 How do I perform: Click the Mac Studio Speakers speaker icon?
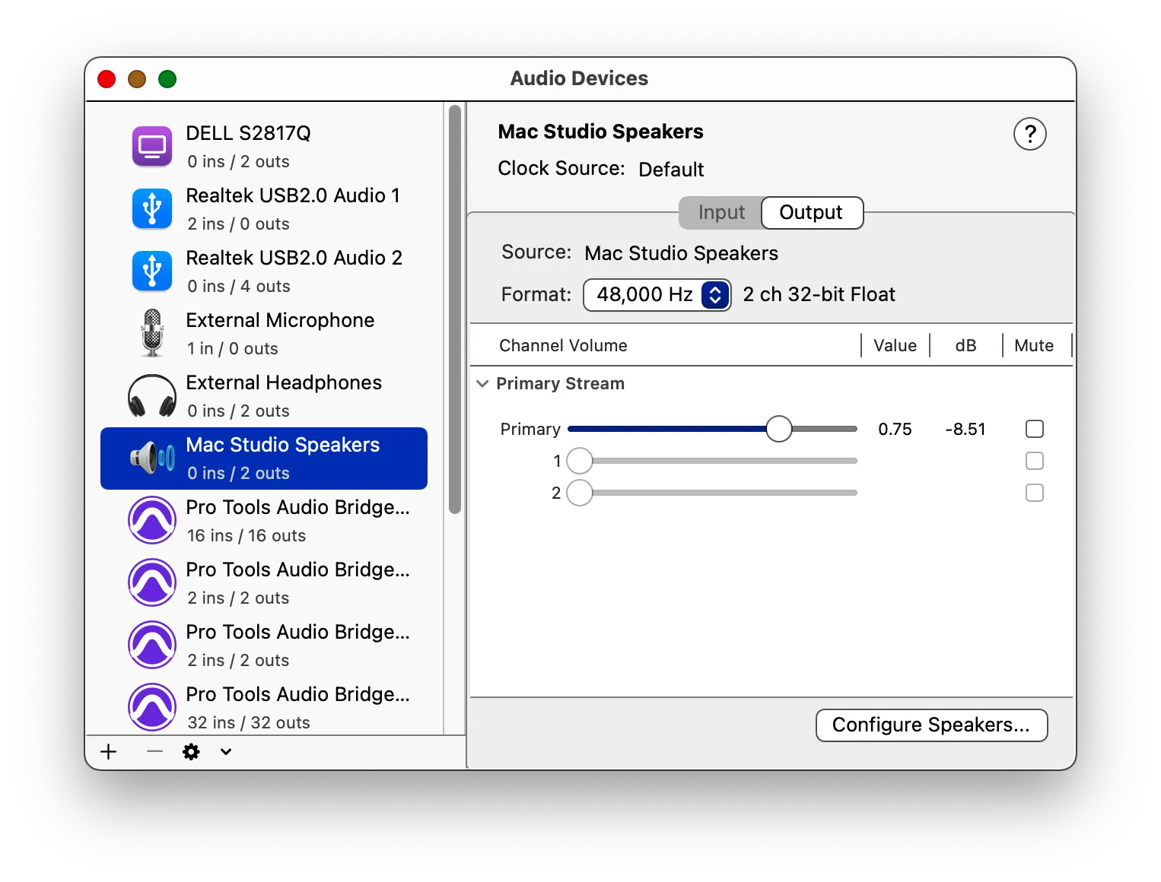(151, 457)
